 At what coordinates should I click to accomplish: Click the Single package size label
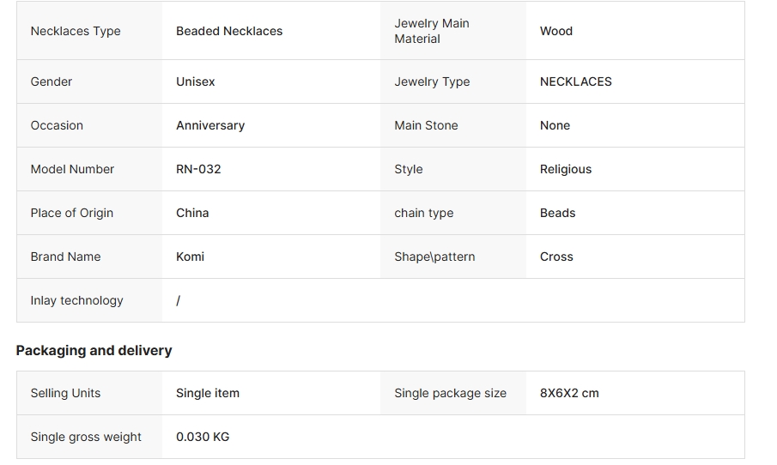click(x=450, y=393)
